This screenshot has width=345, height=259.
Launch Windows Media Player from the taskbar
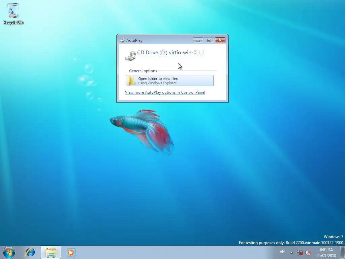tap(71, 252)
